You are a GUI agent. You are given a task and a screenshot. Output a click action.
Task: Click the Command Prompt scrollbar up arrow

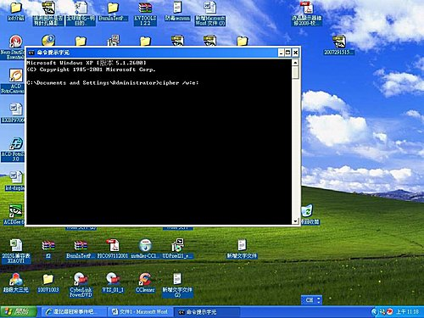click(x=295, y=63)
